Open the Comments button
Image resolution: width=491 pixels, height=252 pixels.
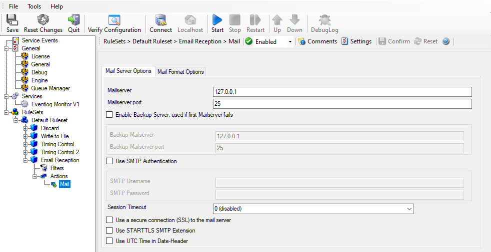coord(317,41)
